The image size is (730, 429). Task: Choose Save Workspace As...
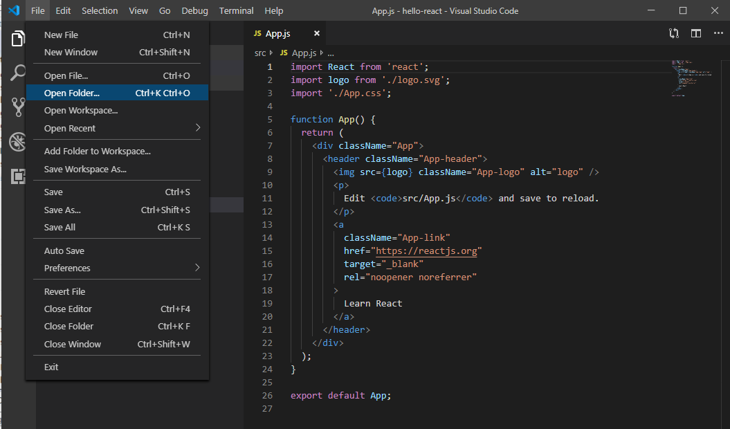117,169
